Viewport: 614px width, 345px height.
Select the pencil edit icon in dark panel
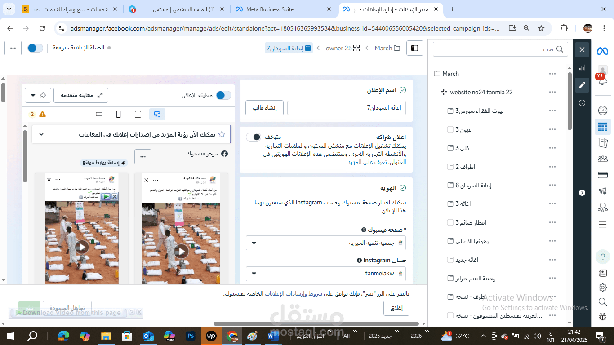[582, 85]
